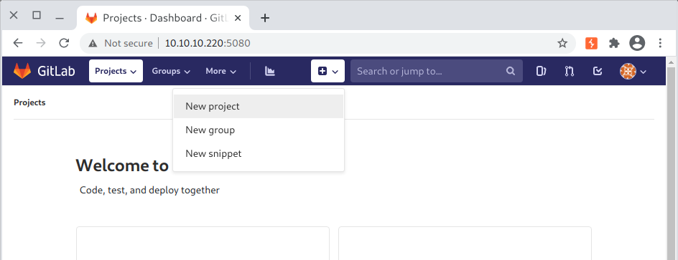
Task: Open the user avatar dropdown menu
Action: click(633, 71)
